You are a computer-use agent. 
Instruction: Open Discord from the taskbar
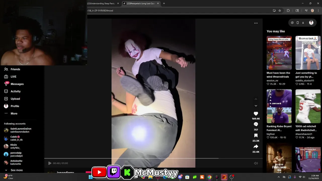pos(180,177)
